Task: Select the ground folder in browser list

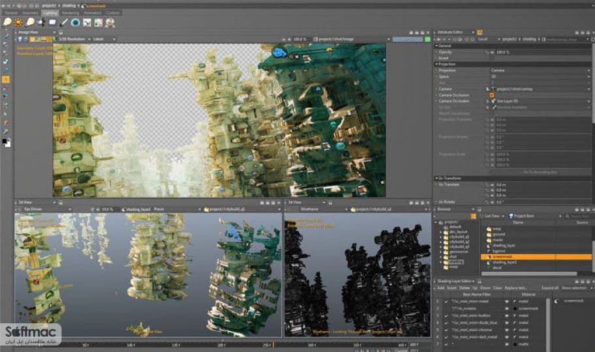Action: tap(498, 235)
